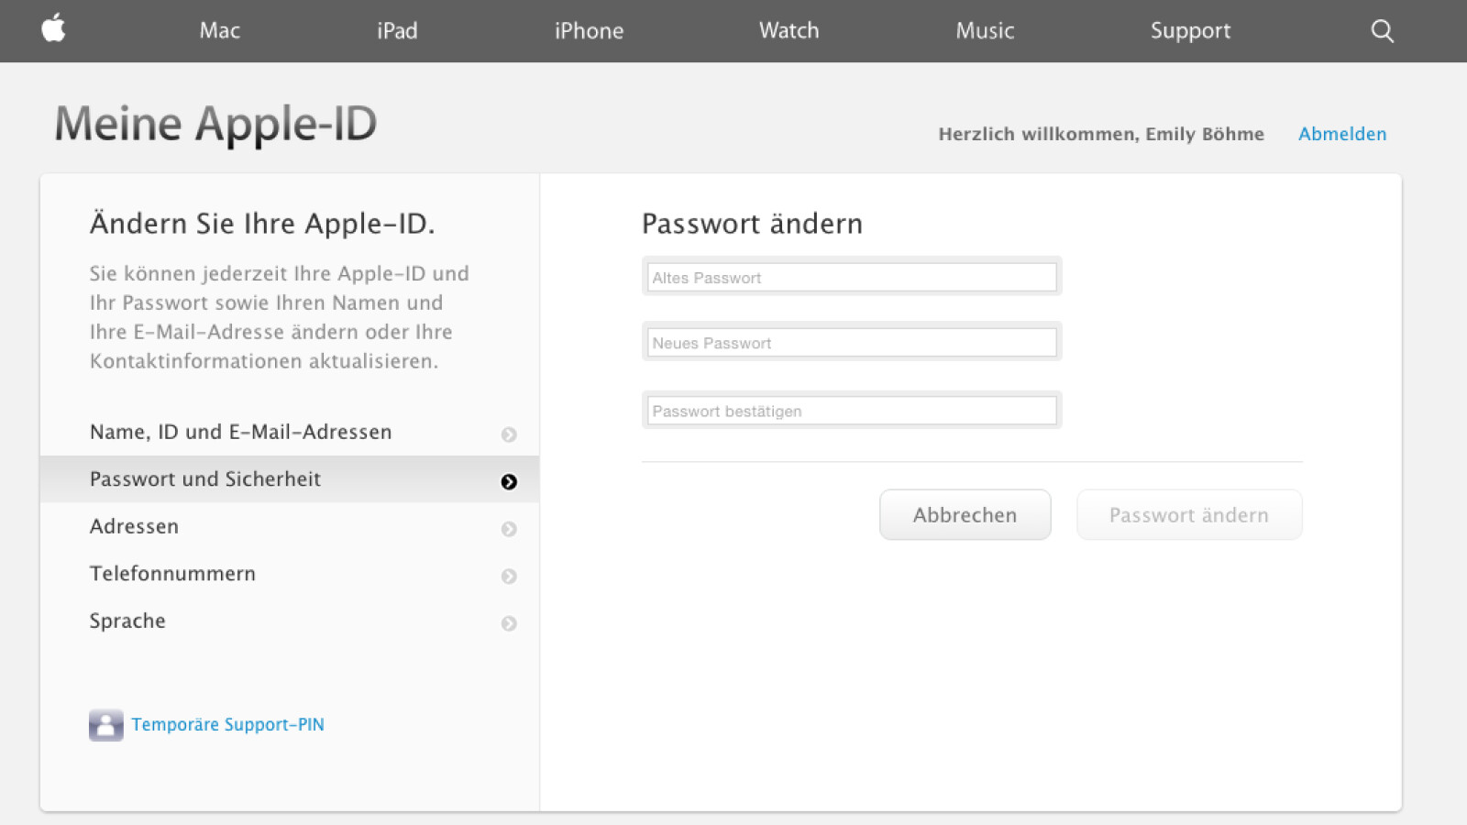
Task: Click the Abmelden link
Action: point(1342,134)
